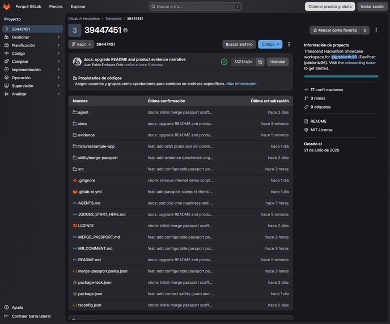This screenshot has width=390, height=324.
Task: Click tsconfig.json braces icon
Action: pyautogui.click(x=75, y=305)
